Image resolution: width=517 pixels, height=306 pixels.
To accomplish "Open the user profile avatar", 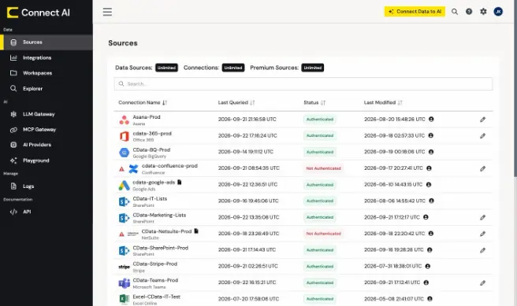I will tap(498, 12).
